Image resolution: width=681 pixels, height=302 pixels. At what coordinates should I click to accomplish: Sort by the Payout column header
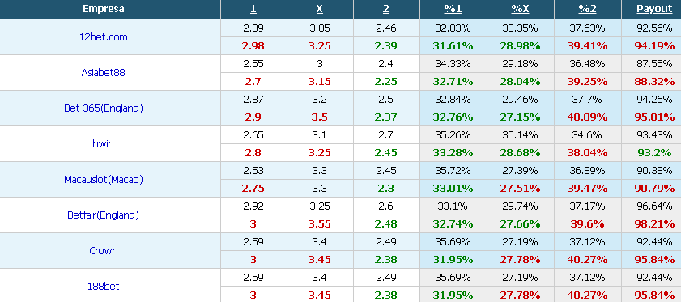(x=654, y=9)
